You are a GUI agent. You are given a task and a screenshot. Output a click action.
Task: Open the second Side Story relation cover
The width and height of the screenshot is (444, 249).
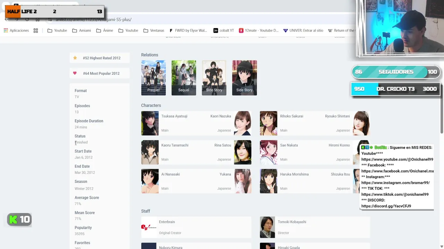pos(245,78)
